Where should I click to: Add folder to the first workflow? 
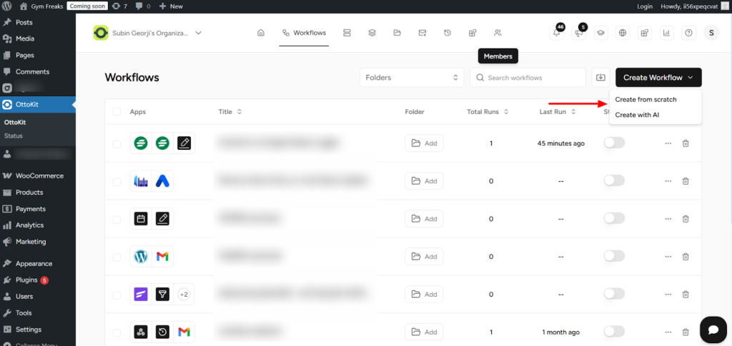click(x=424, y=143)
